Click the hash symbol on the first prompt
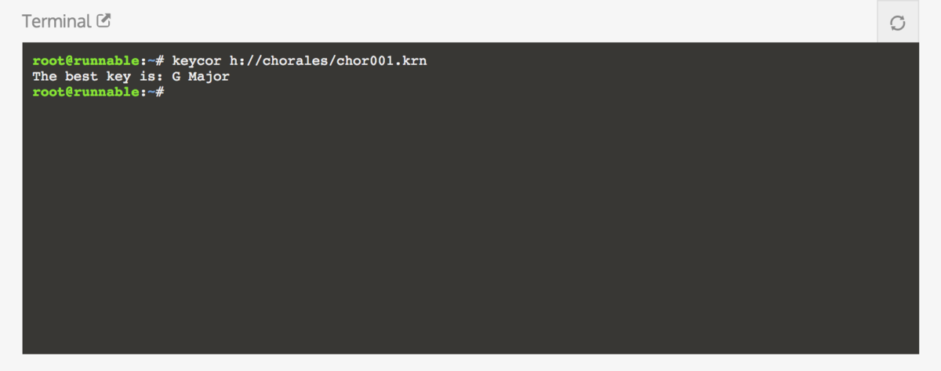 pyautogui.click(x=159, y=60)
